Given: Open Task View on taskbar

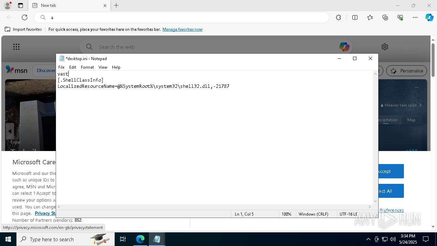Looking at the screenshot, I should 123,239.
